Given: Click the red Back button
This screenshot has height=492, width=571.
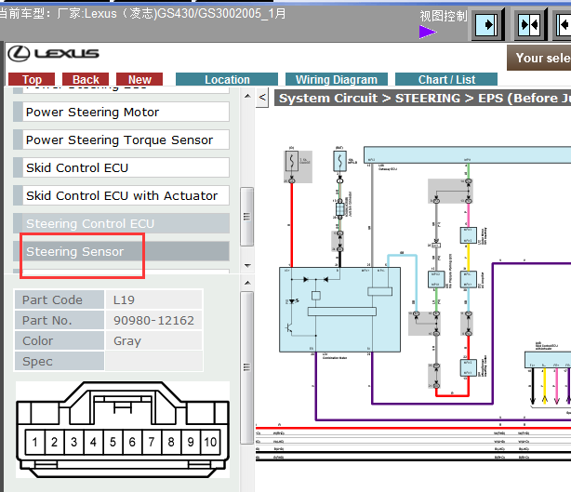Looking at the screenshot, I should coord(86,79).
